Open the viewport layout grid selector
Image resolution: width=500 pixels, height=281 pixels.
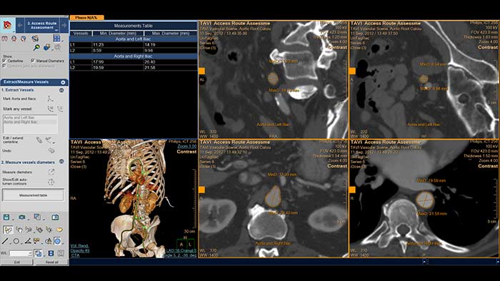point(56,39)
